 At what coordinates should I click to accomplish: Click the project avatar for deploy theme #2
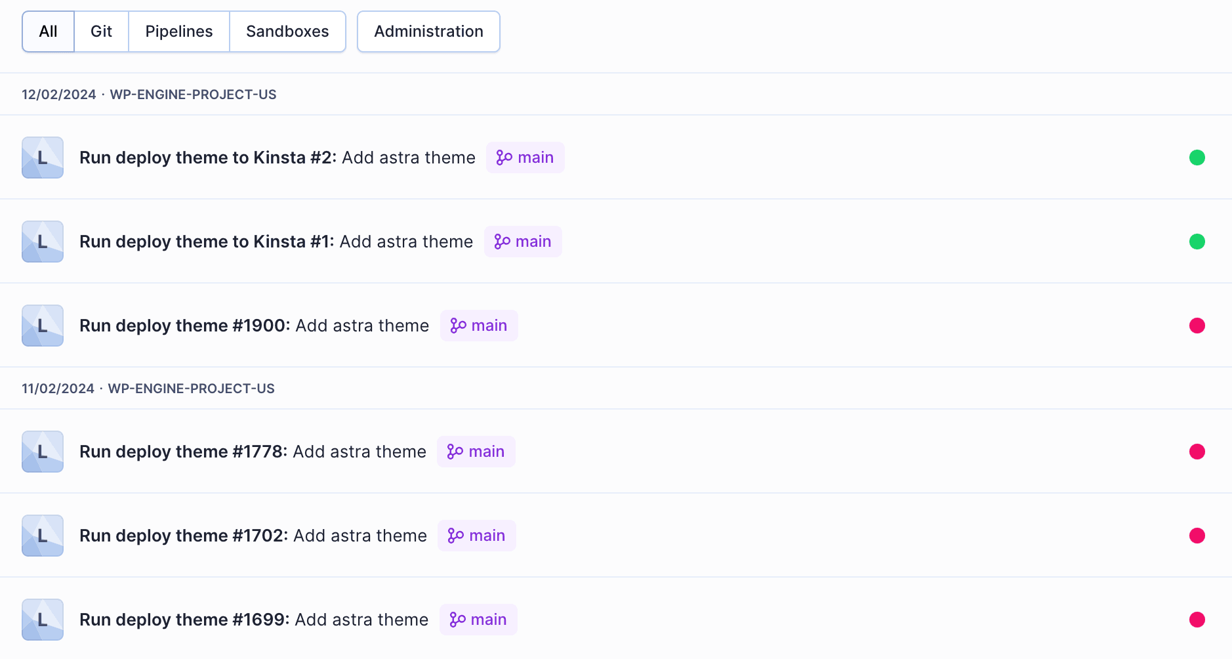(42, 158)
